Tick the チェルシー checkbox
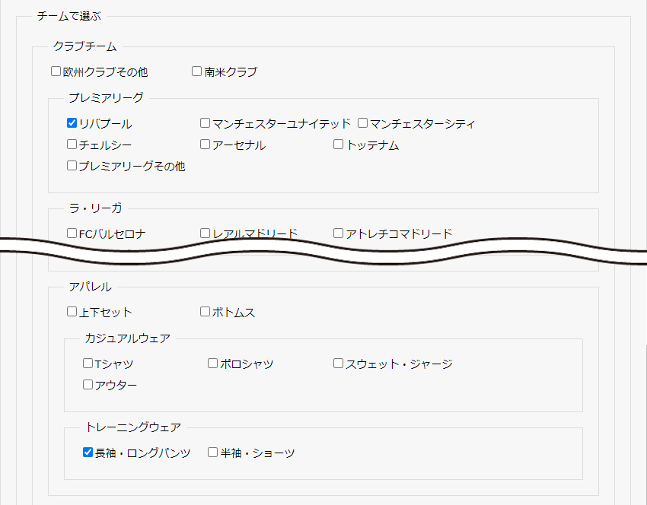647x505 pixels. [72, 145]
